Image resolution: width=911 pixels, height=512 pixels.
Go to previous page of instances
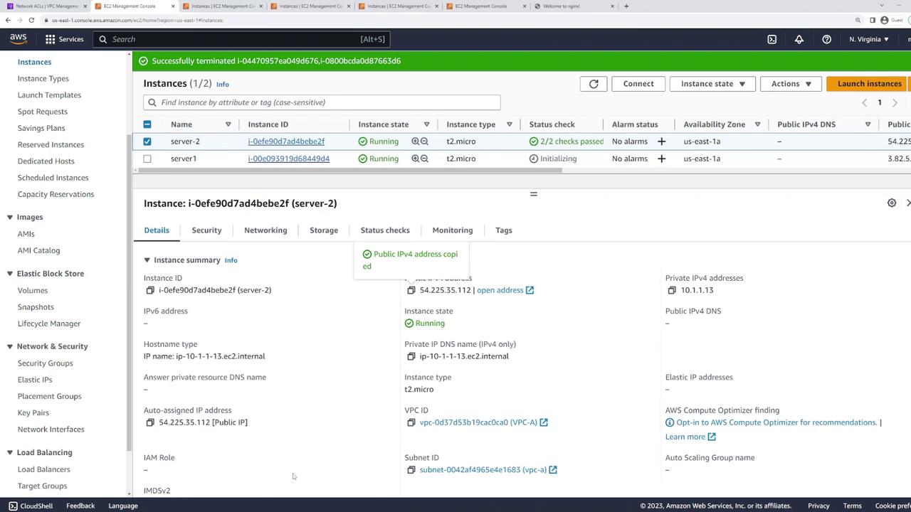865,103
